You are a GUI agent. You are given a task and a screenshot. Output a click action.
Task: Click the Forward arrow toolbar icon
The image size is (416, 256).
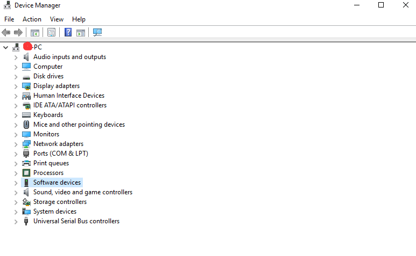click(18, 33)
